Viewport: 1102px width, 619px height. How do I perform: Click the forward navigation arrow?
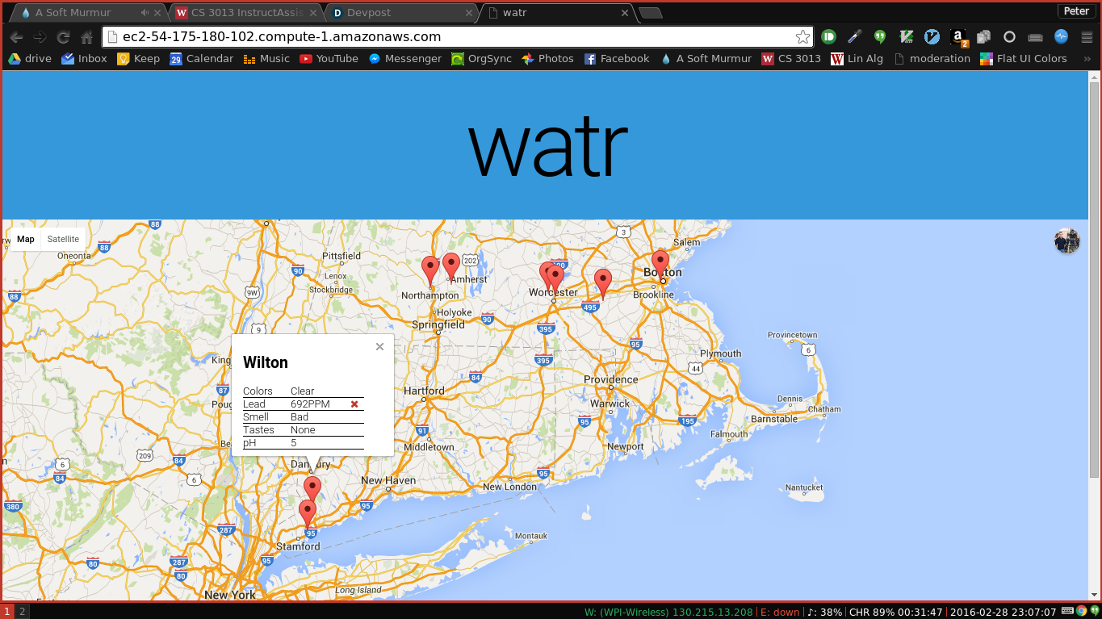pyautogui.click(x=40, y=37)
